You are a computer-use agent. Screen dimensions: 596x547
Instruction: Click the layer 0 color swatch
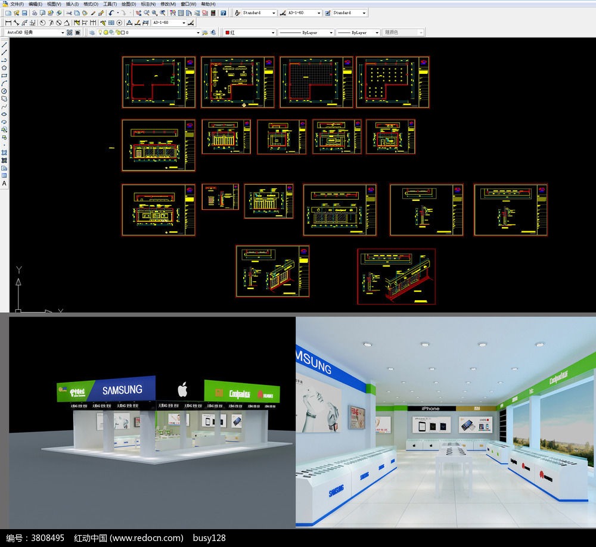pos(123,33)
